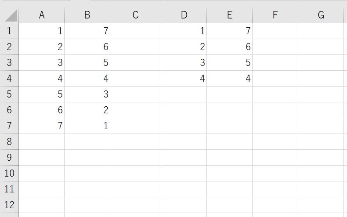The height and width of the screenshot is (217, 347).
Task: Click cell A1 containing 1
Action: click(42, 31)
